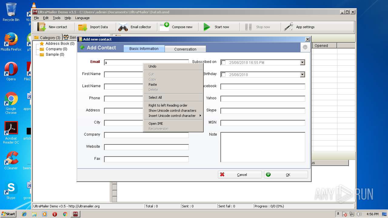Click the Company input field
Viewport: 388px width, 218px height.
(x=146, y=135)
